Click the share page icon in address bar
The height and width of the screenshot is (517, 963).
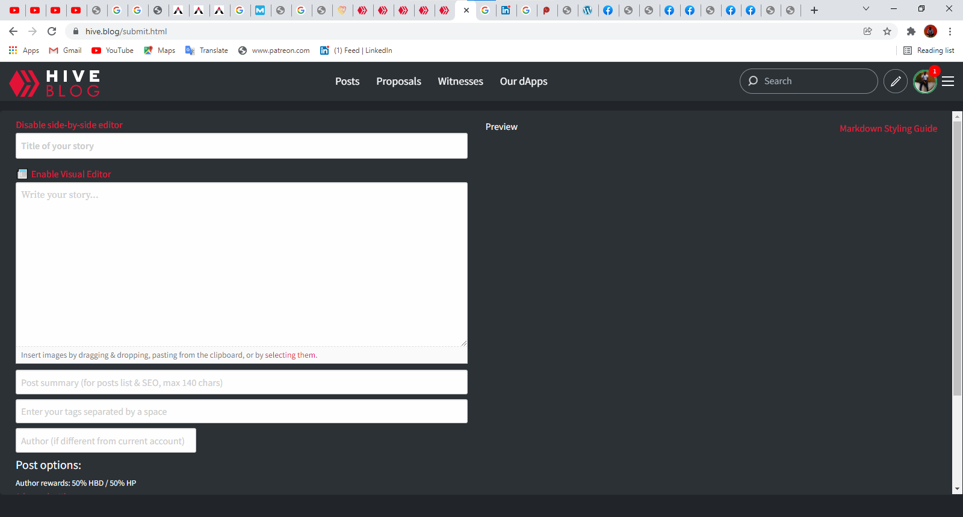click(x=867, y=31)
